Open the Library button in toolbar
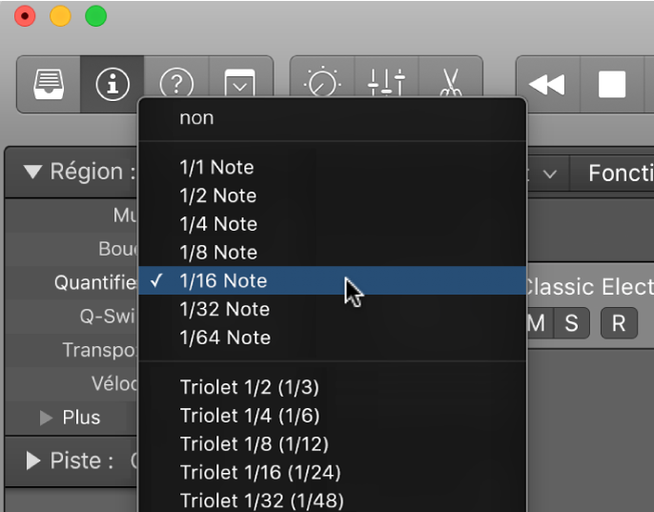Image resolution: width=654 pixels, height=512 pixels. pyautogui.click(x=49, y=83)
